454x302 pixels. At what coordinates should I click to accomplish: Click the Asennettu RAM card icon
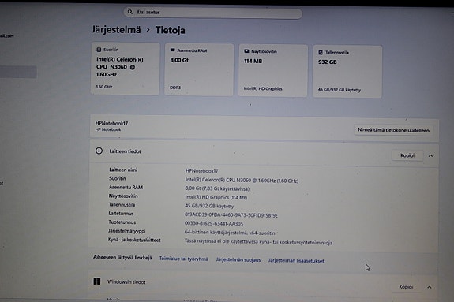[173, 50]
